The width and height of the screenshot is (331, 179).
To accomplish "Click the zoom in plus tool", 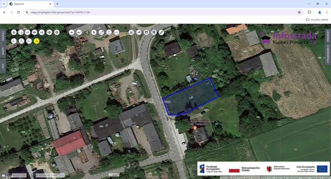I will (x=14, y=32).
